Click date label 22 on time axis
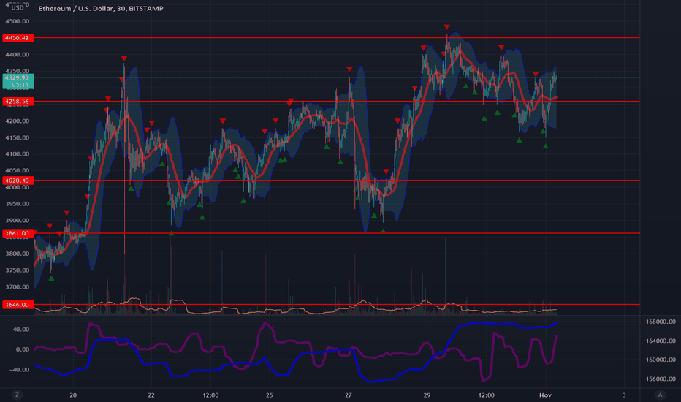 [151, 395]
